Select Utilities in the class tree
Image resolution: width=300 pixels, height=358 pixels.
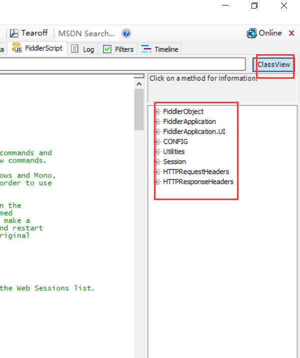click(x=174, y=152)
